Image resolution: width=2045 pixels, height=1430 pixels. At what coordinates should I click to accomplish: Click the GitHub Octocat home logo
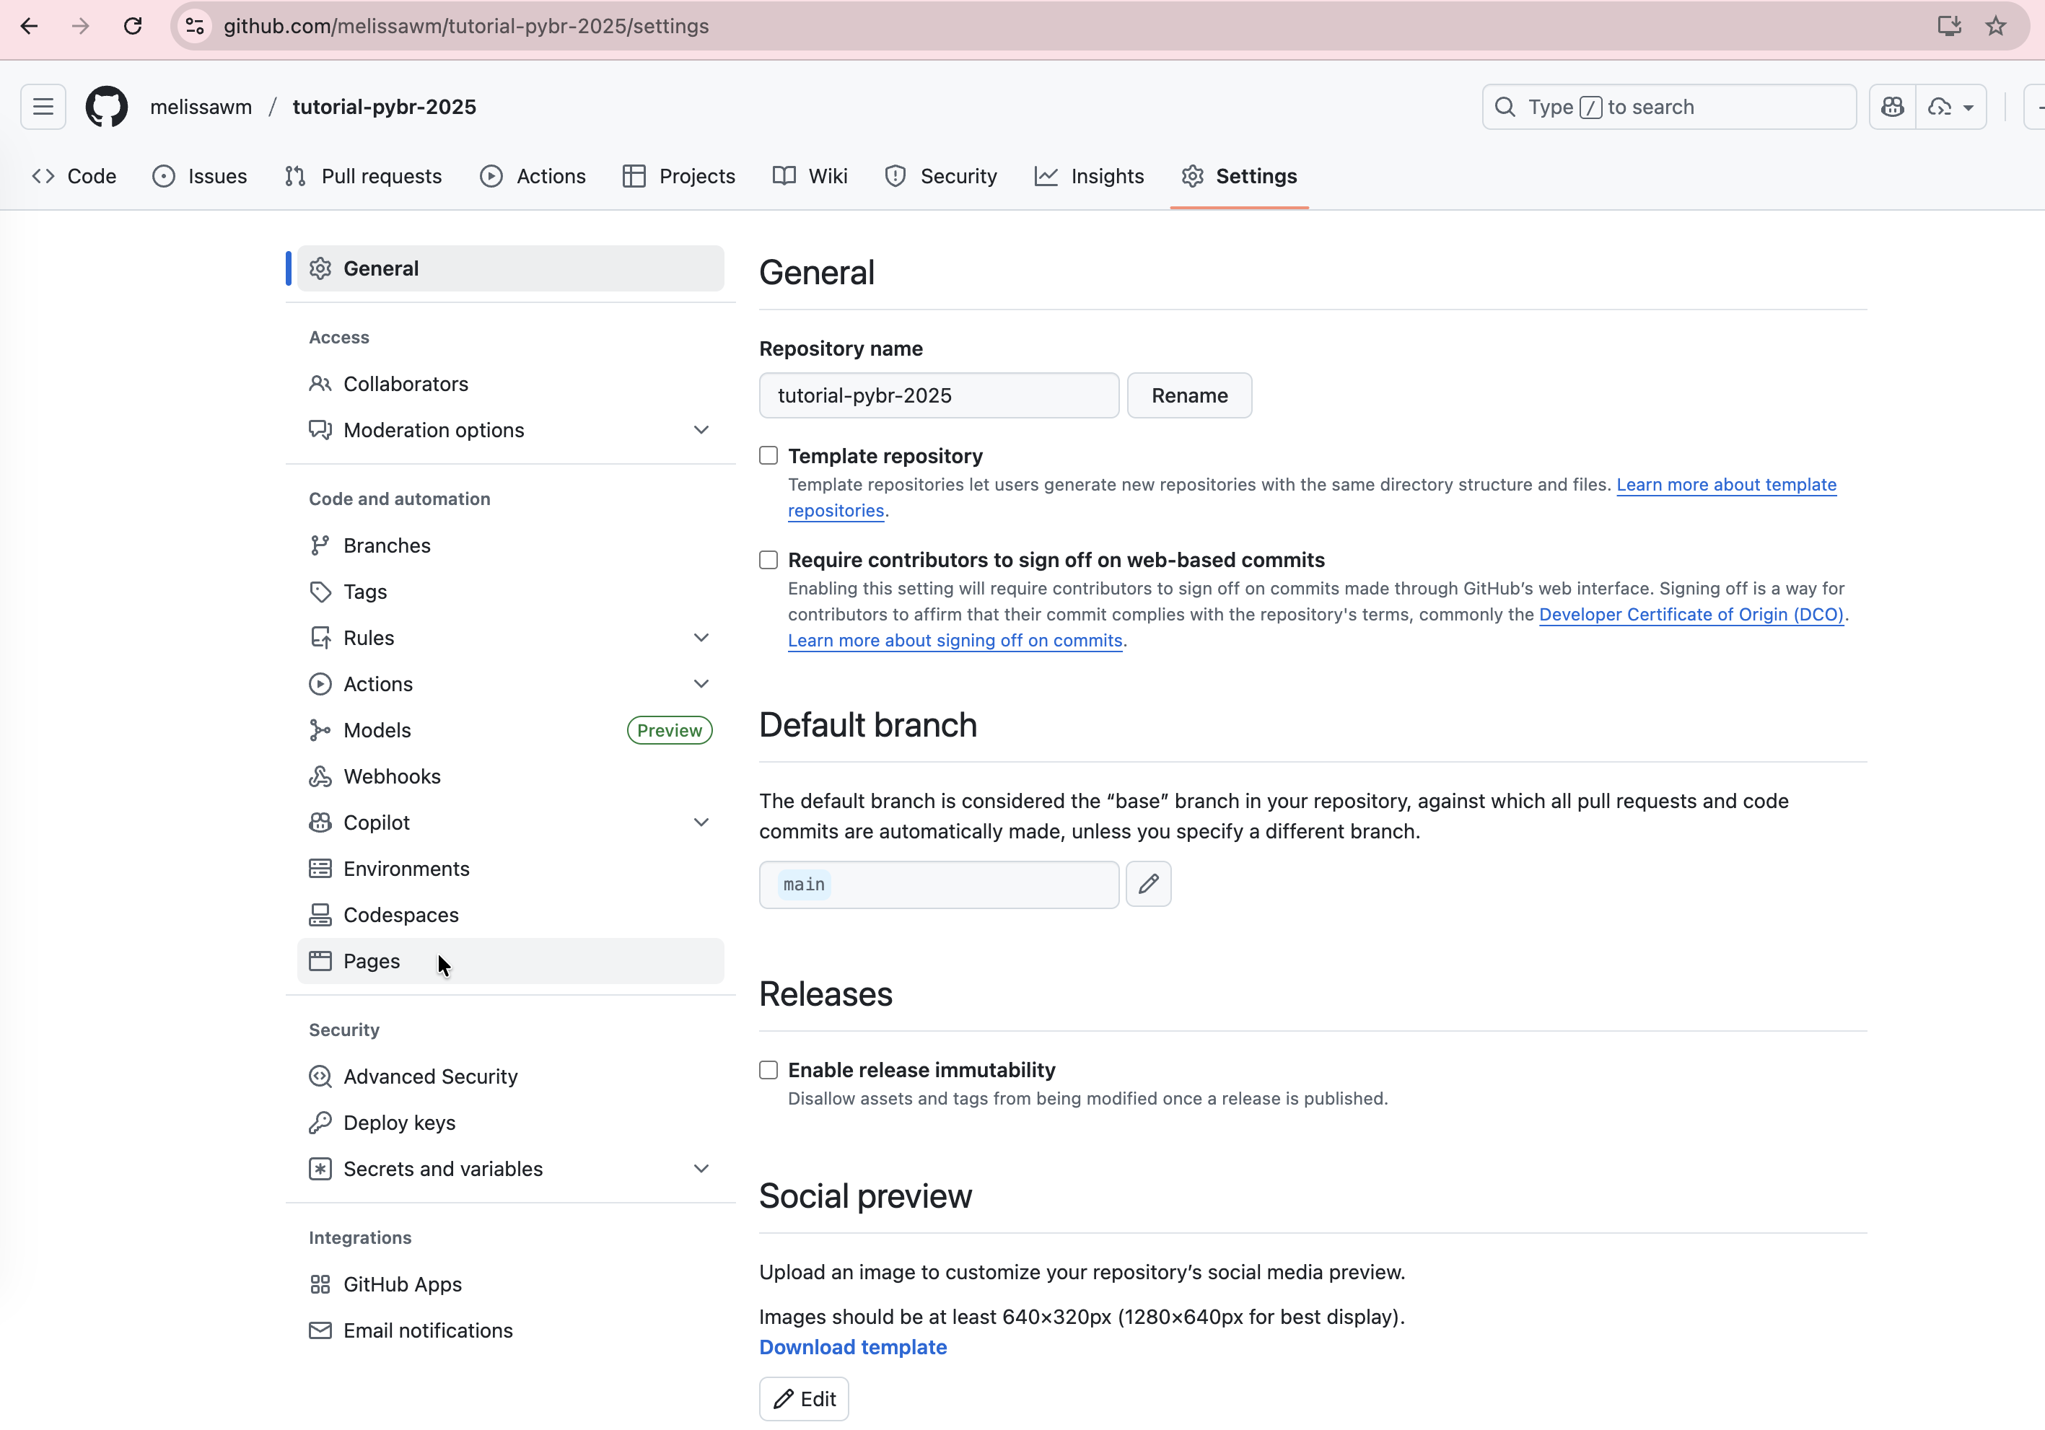coord(106,107)
